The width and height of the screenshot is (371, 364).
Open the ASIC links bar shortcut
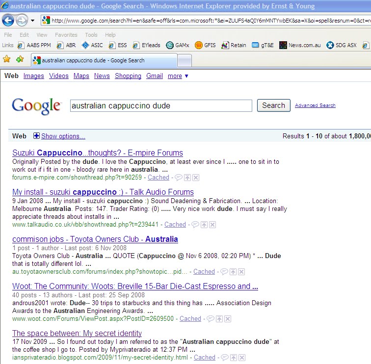pyautogui.click(x=92, y=45)
